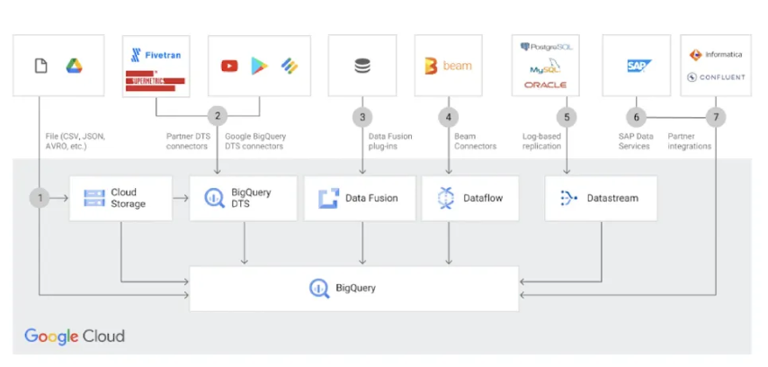The width and height of the screenshot is (768, 367).
Task: Select the YouTube logo icon
Action: pyautogui.click(x=229, y=66)
